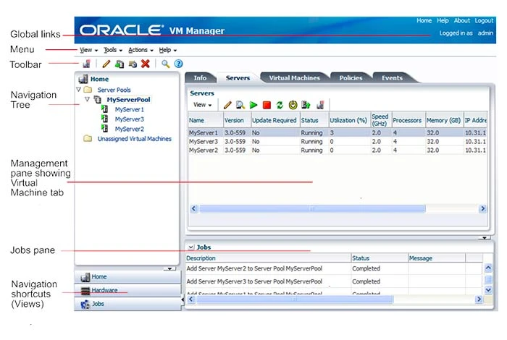Click the red X delete icon
The height and width of the screenshot is (340, 507).
coord(146,64)
